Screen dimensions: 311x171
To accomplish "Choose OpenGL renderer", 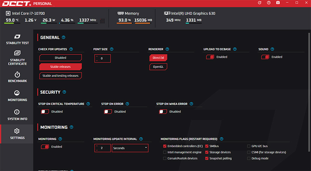I will coord(158,67).
